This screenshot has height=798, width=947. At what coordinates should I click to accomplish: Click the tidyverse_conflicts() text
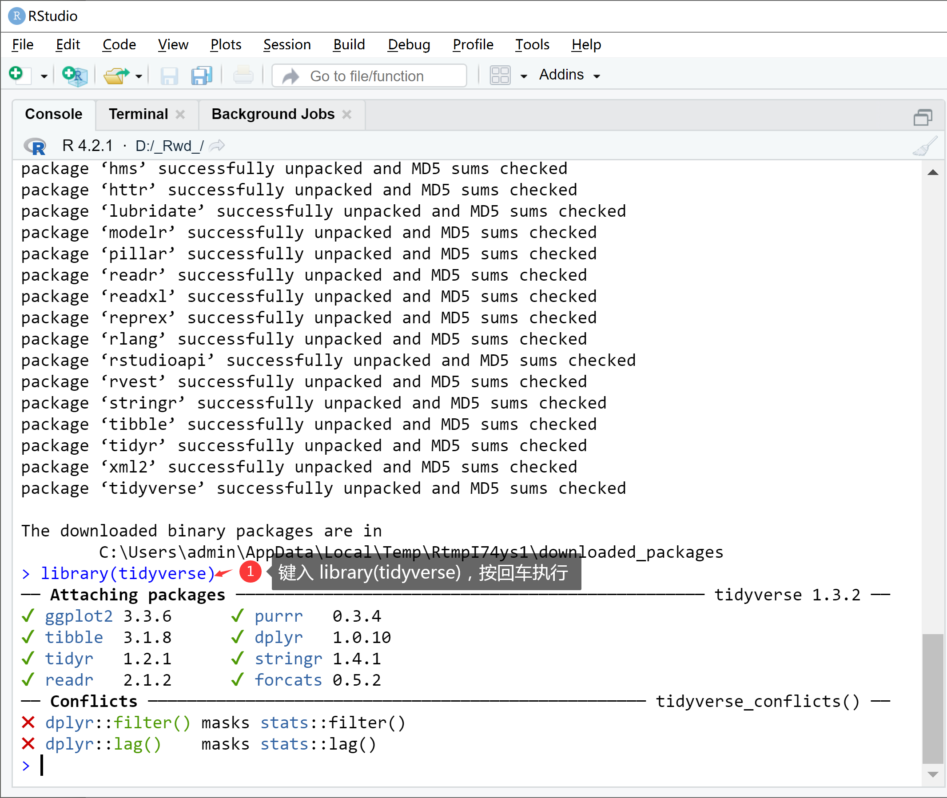(758, 701)
